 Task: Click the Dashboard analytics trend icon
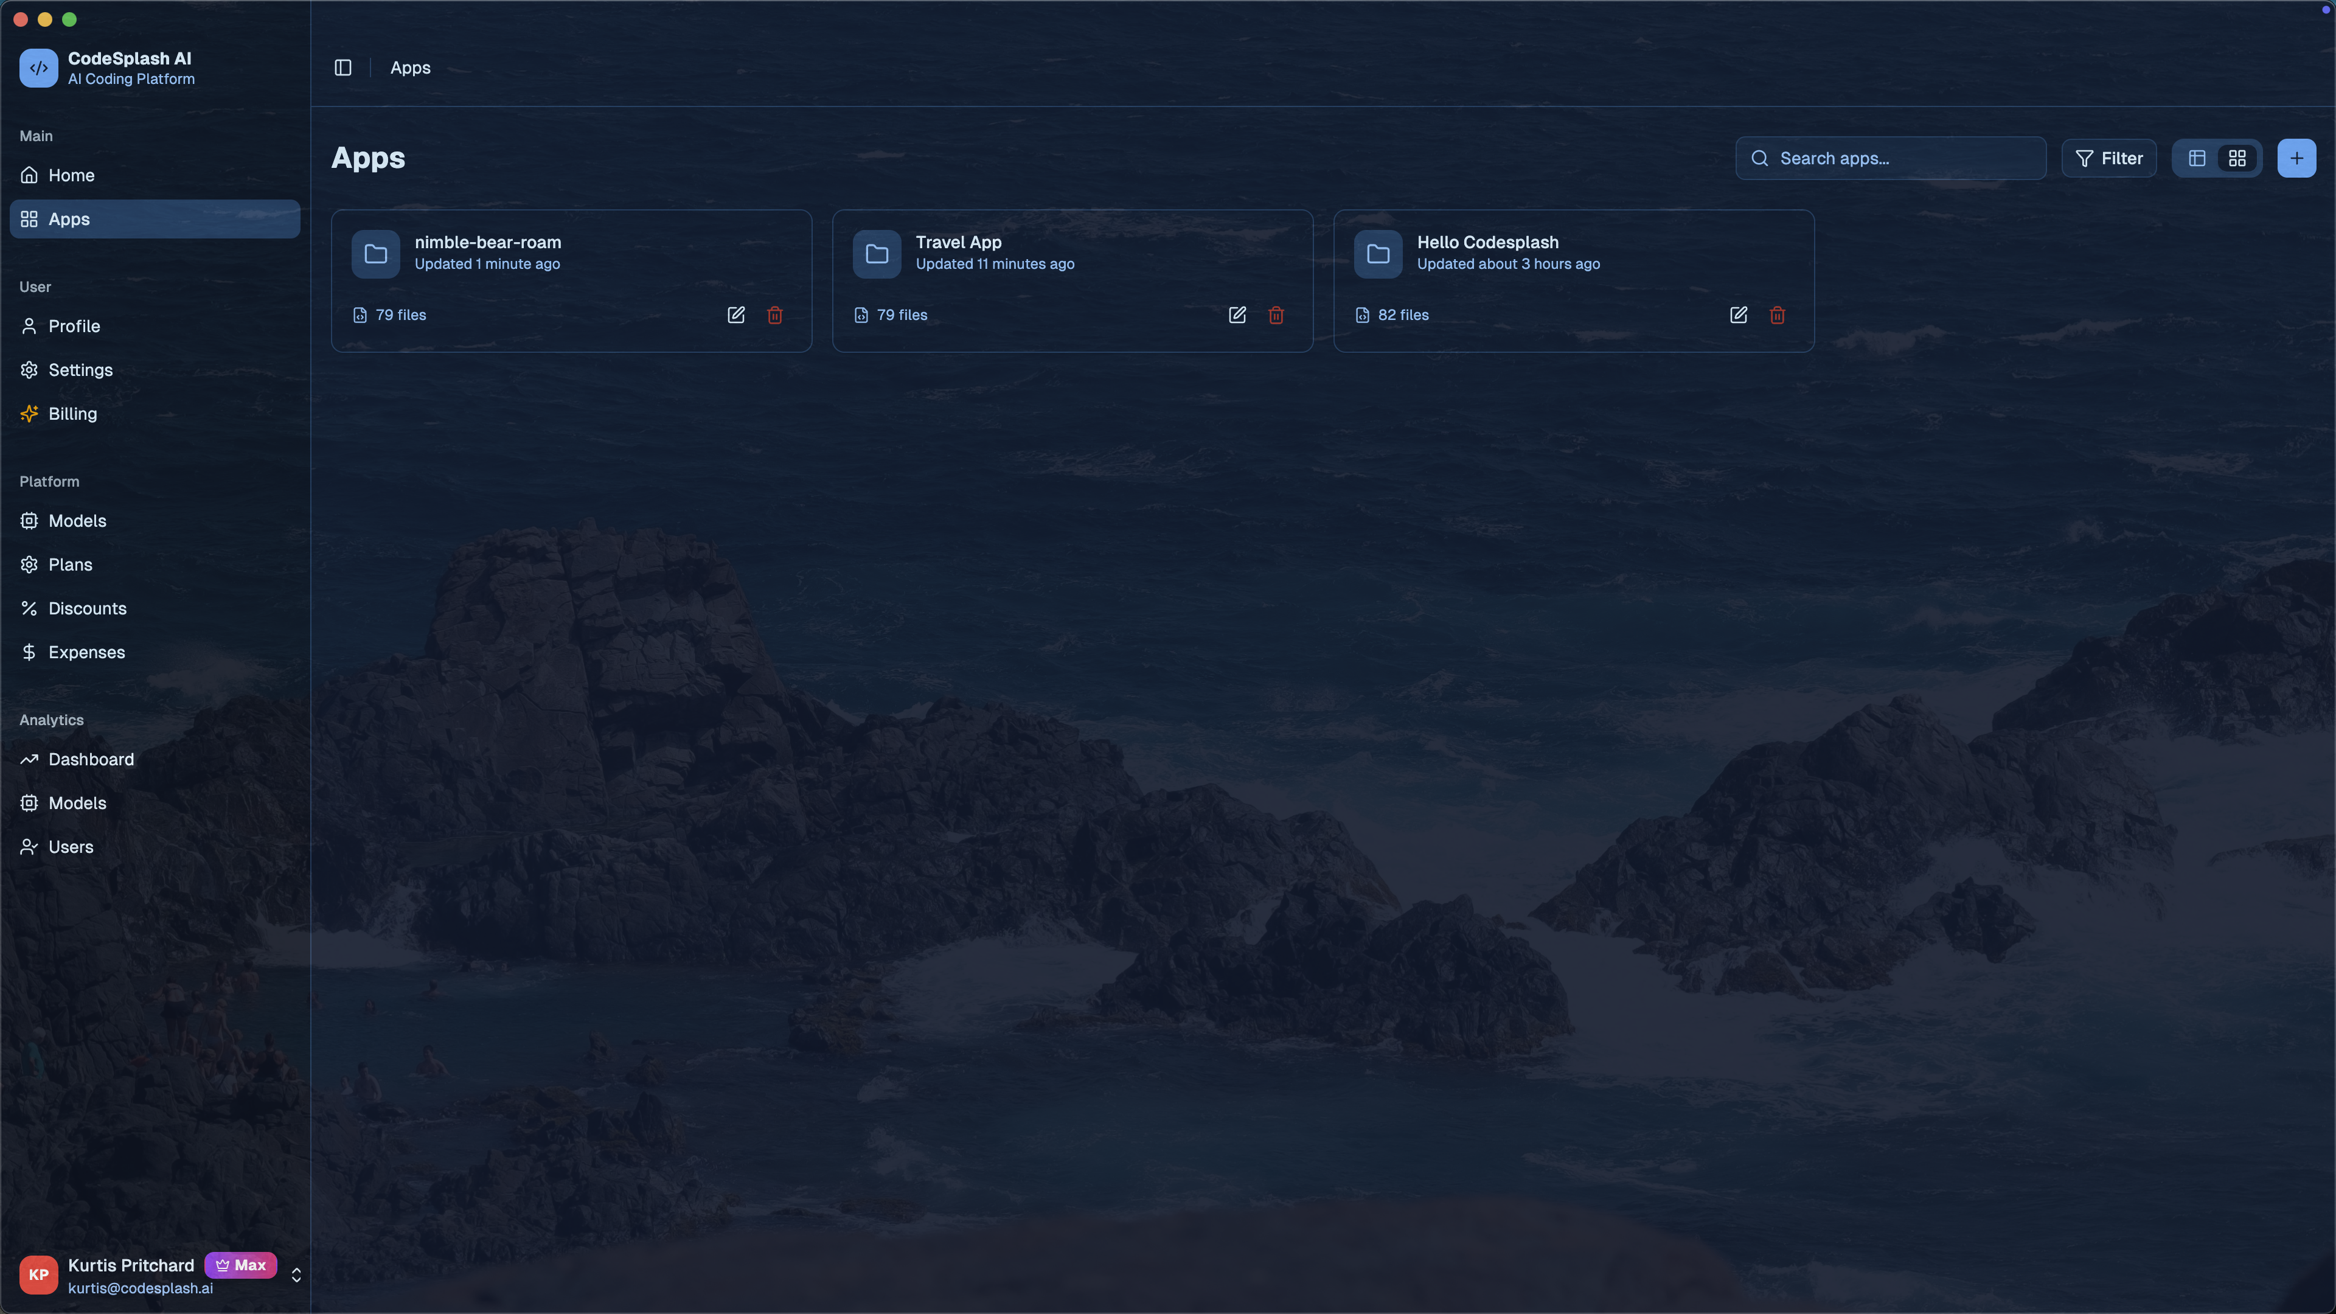tap(29, 759)
